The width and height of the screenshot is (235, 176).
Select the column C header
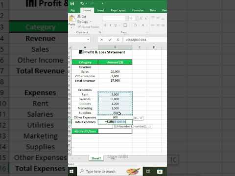(x=140, y=47)
